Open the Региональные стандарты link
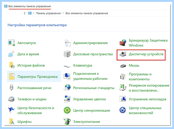The image size is (174, 129). [x=94, y=88]
